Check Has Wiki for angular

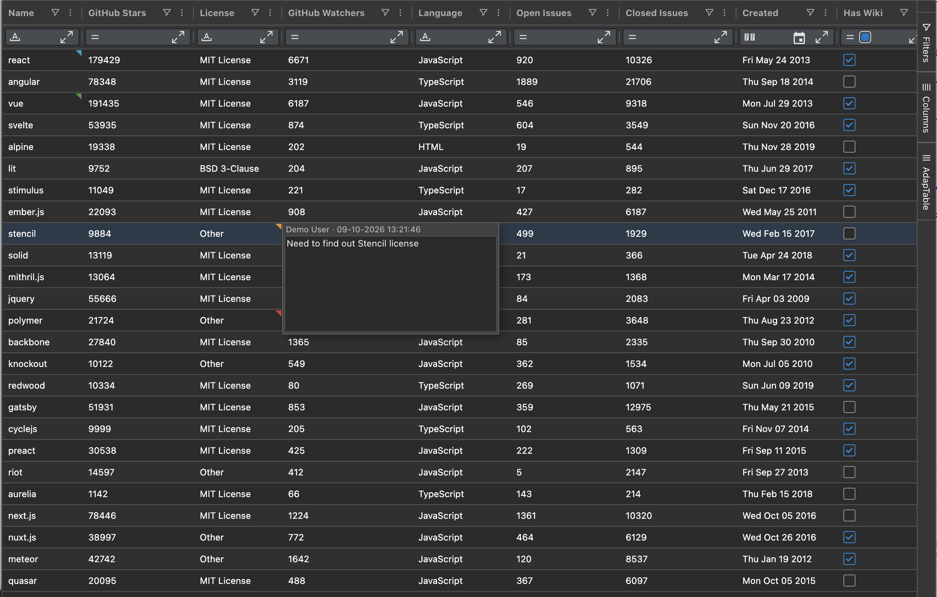click(849, 82)
